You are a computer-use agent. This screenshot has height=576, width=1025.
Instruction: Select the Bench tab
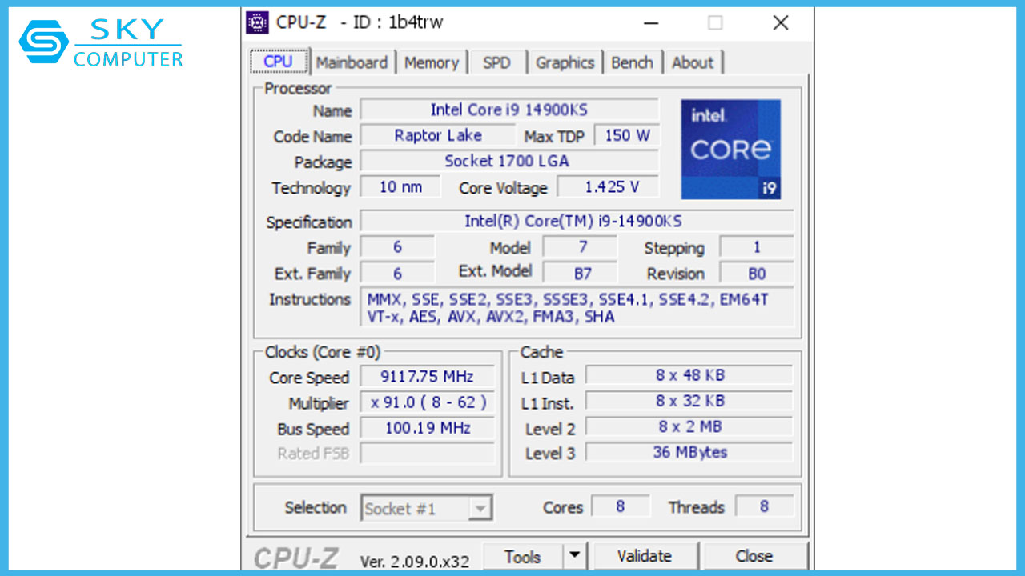coord(632,62)
